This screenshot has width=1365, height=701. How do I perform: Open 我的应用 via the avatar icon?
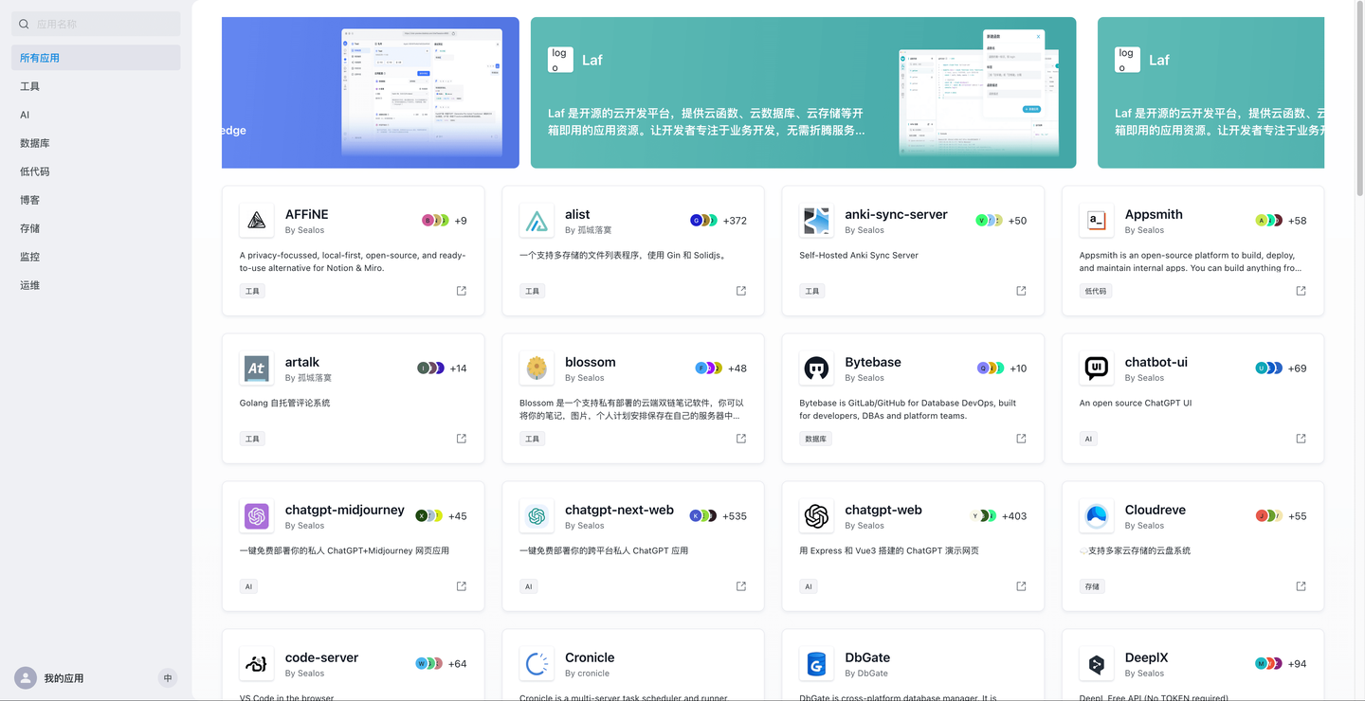click(22, 677)
